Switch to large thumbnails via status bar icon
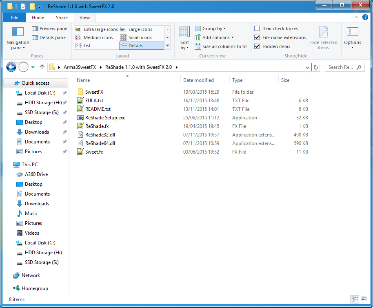The width and height of the screenshot is (373, 308). point(364,299)
